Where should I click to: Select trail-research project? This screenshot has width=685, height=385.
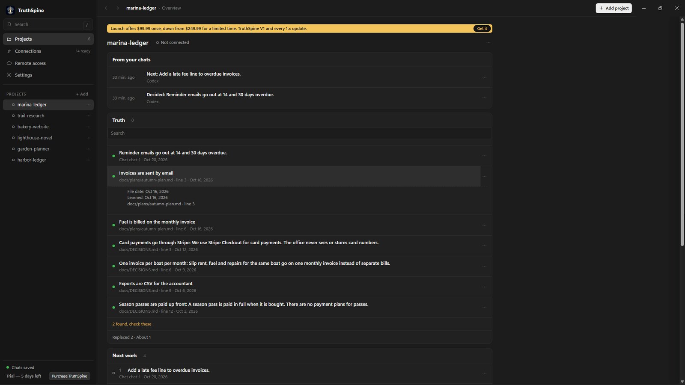(x=48, y=115)
